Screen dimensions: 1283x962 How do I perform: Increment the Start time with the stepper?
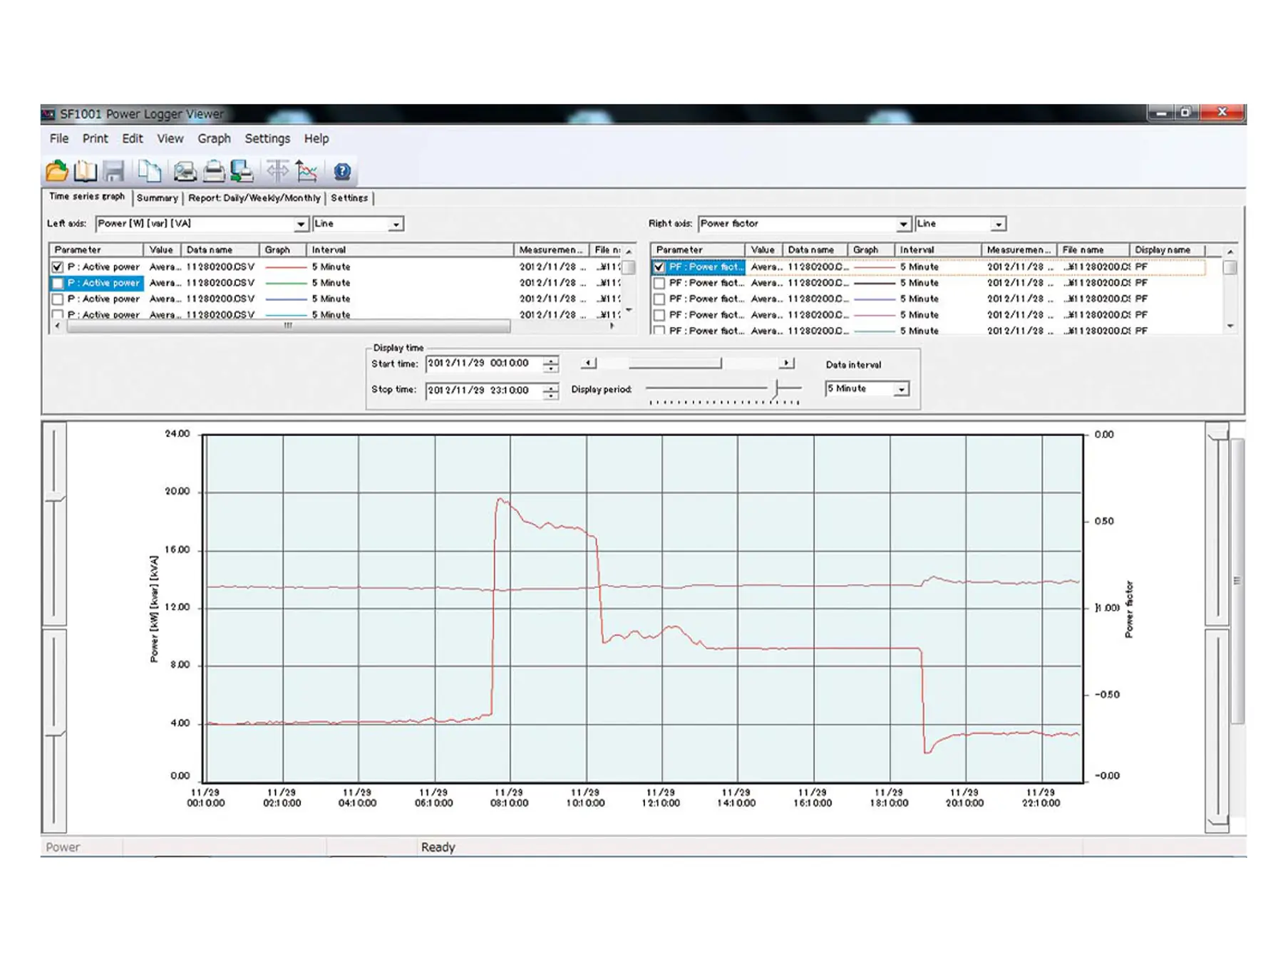[550, 360]
